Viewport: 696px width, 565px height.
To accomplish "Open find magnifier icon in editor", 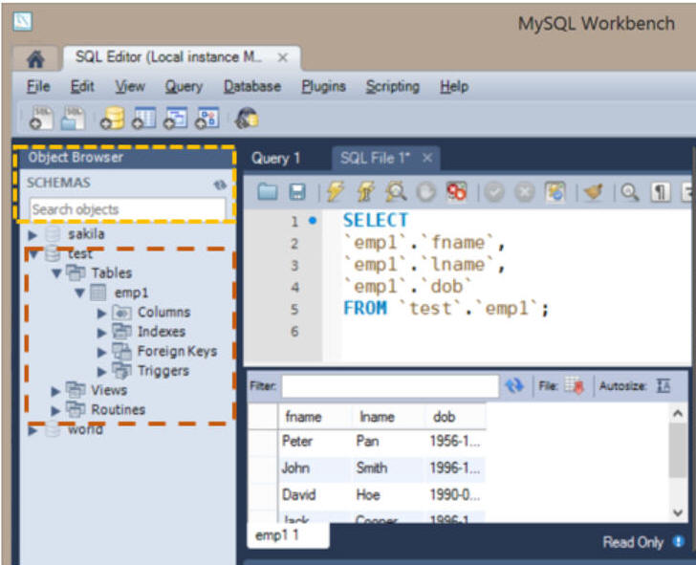I will point(629,192).
